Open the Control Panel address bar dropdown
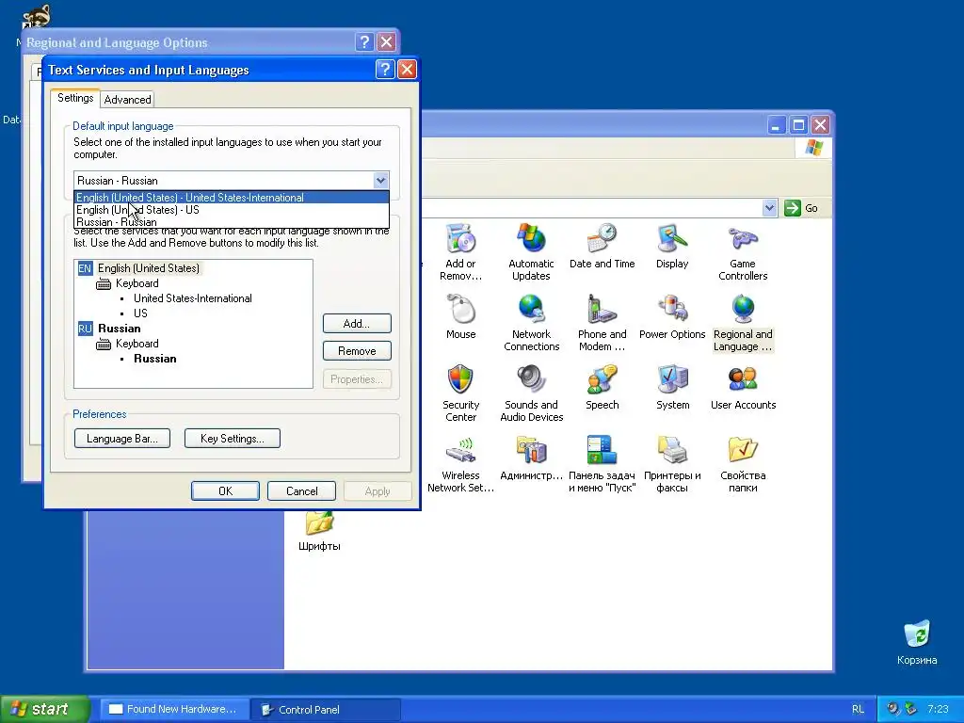964x723 pixels. [769, 208]
